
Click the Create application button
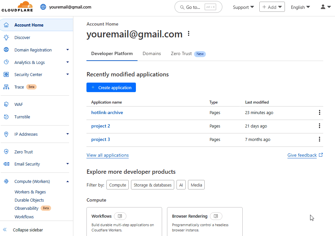point(111,88)
